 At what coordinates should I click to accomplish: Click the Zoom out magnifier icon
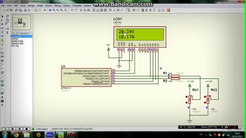tap(58, 10)
